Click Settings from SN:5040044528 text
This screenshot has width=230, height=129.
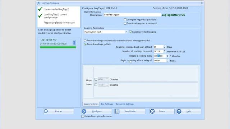(170, 8)
